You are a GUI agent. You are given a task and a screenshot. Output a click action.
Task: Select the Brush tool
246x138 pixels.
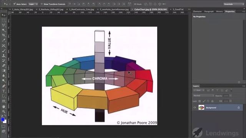3,51
